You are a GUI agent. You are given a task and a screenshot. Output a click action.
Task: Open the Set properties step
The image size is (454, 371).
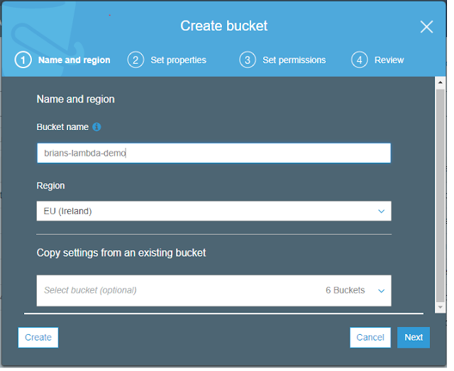(178, 60)
